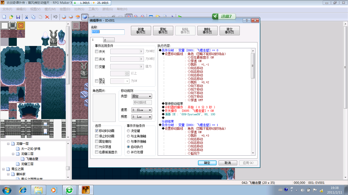Image resolution: width=348 pixels, height=195 pixels.
Task: Switch to event page tab 2
Action: [109, 40]
